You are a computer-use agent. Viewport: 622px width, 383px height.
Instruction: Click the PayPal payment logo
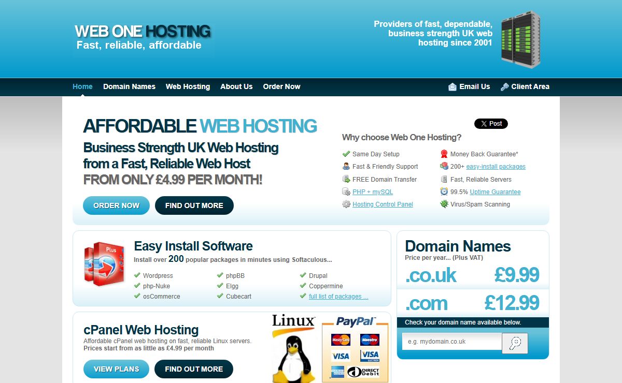[x=355, y=322]
